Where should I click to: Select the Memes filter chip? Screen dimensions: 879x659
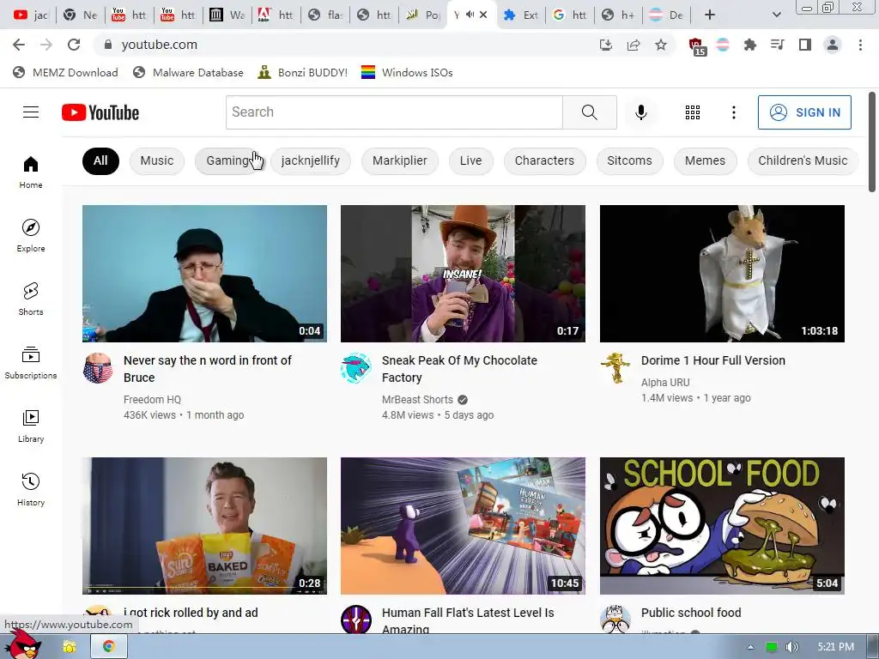(706, 160)
